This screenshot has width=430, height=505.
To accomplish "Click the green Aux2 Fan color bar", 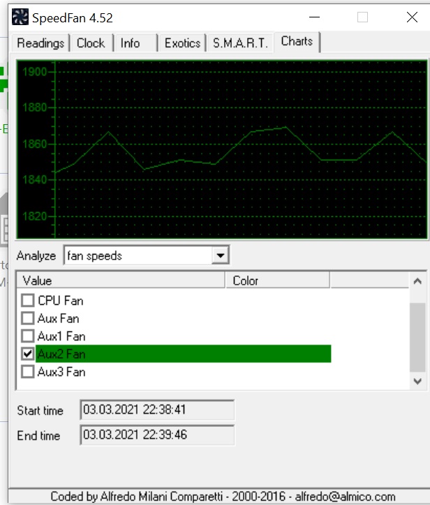I will 184,354.
